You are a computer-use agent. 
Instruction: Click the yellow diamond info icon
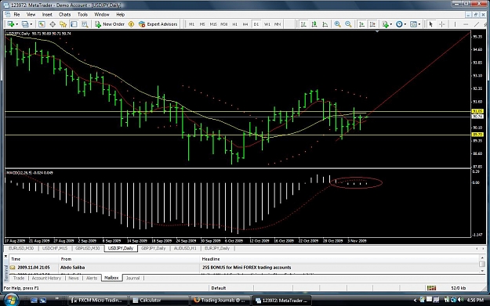click(x=131, y=24)
